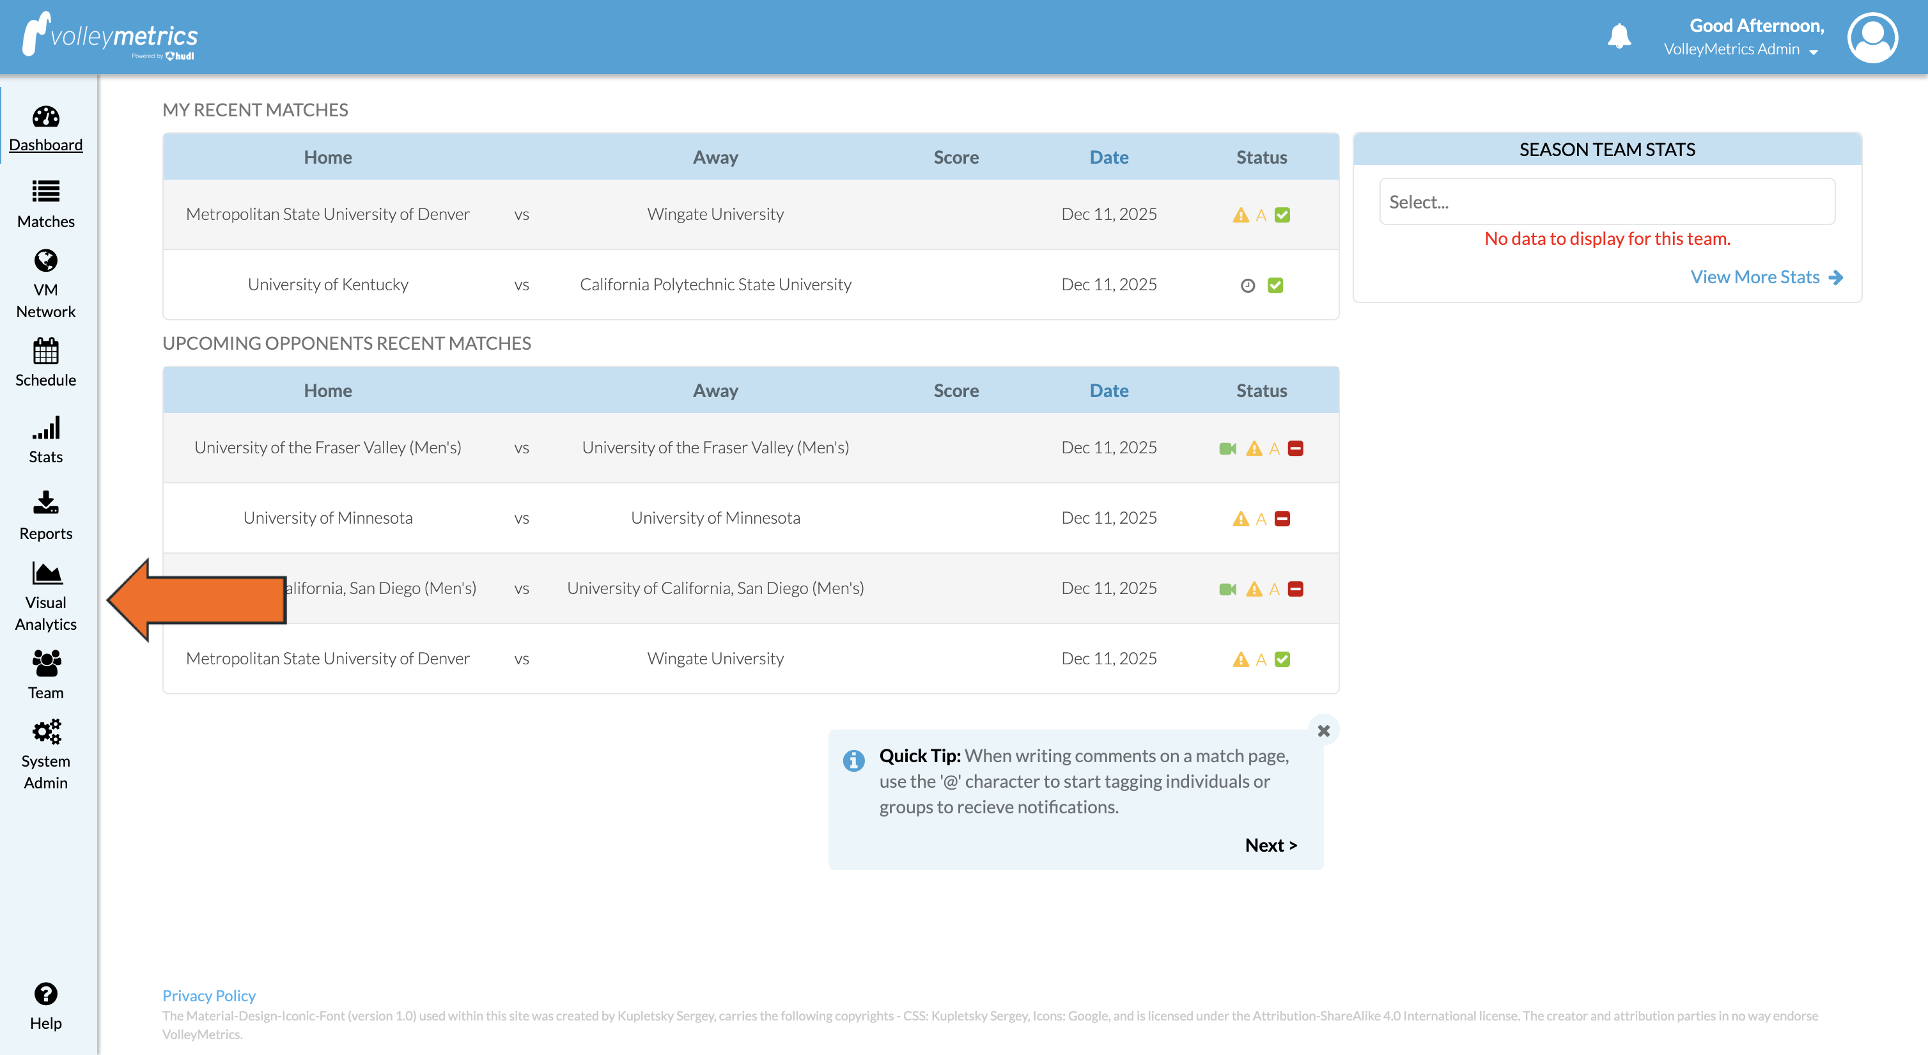Return to the Dashboard tab
The width and height of the screenshot is (1928, 1055).
coord(45,130)
